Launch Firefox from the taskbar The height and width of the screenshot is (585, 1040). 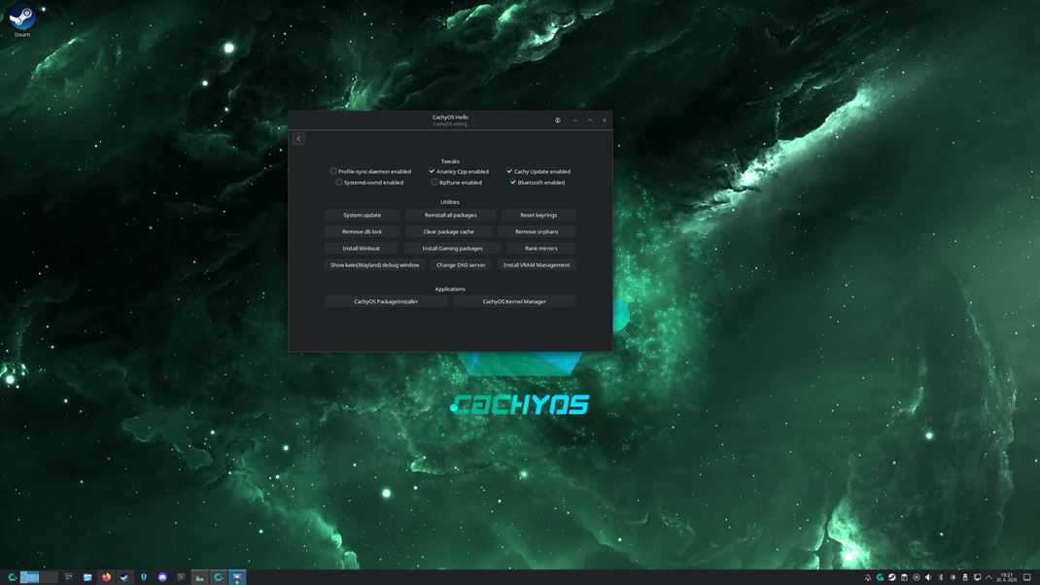(106, 577)
